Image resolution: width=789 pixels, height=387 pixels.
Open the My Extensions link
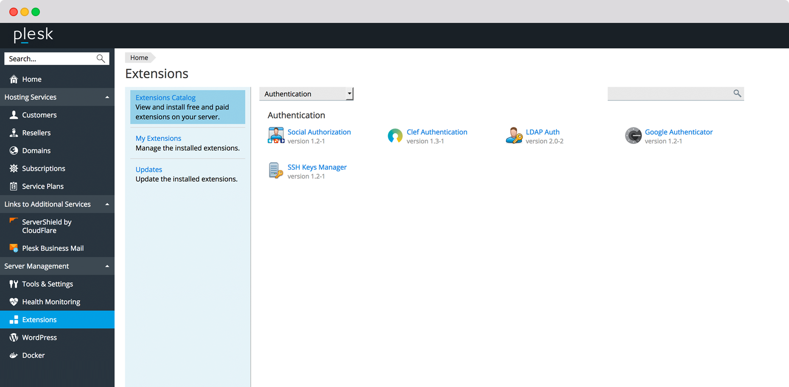158,138
